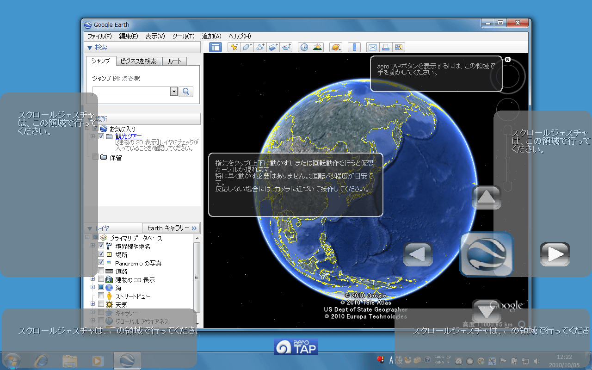Add a path from toolbar

click(260, 47)
